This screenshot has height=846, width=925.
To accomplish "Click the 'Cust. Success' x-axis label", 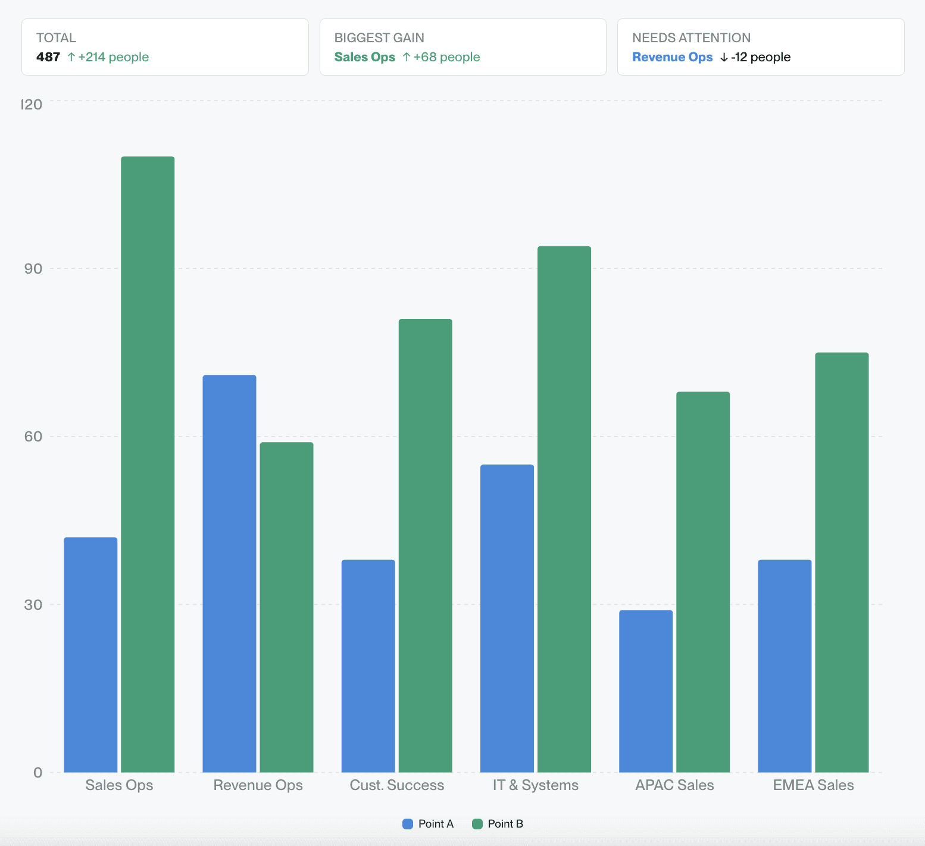I will (x=397, y=785).
